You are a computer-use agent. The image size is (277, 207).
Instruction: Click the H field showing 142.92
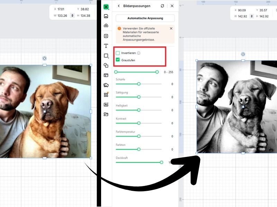pyautogui.click(x=264, y=16)
